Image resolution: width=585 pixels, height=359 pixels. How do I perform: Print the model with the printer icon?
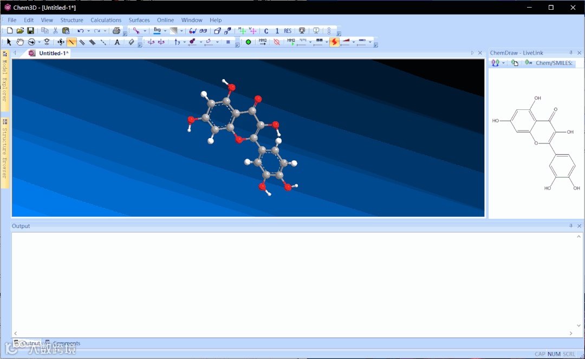[116, 31]
